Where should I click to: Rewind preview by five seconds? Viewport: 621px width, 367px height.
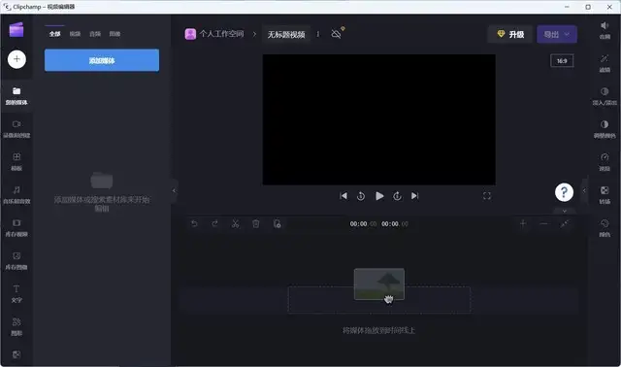(x=361, y=196)
